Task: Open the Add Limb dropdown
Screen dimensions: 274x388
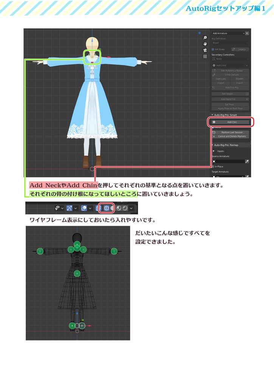Action: [x=228, y=65]
